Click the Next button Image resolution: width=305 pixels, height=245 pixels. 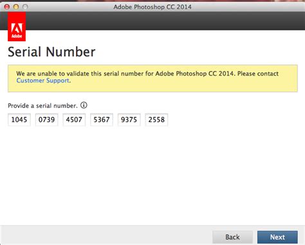pyautogui.click(x=277, y=237)
